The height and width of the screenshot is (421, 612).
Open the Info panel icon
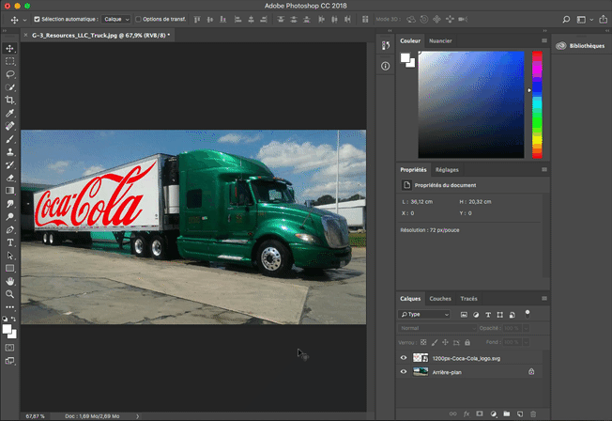[385, 66]
